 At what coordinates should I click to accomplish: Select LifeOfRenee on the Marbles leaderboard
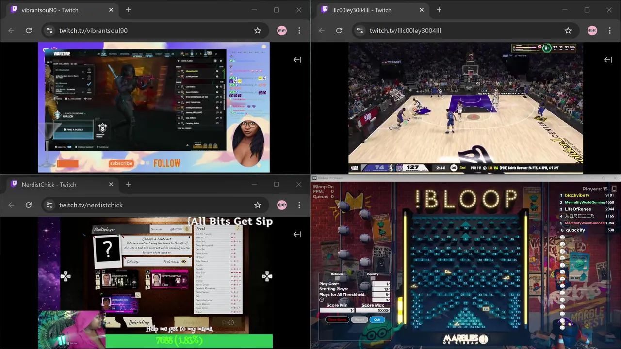[x=578, y=209]
